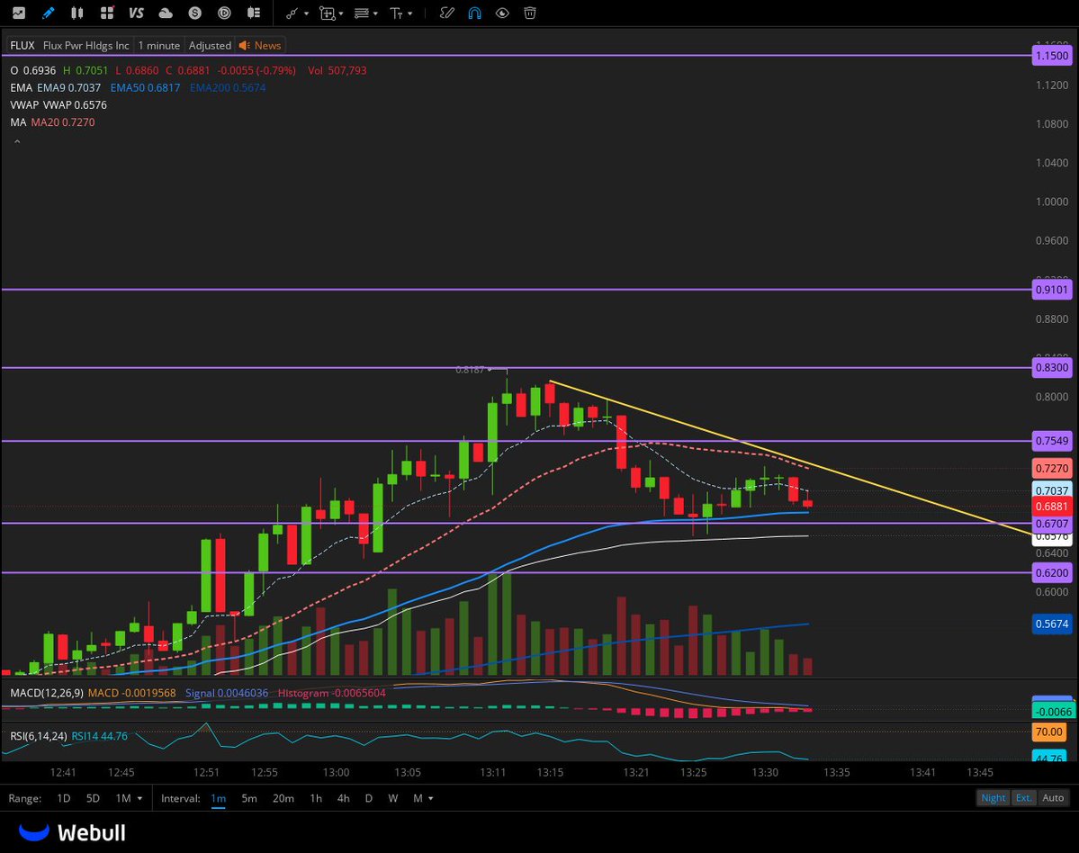Open the M interval dropdown
Viewport: 1079px width, 853px height.
423,798
